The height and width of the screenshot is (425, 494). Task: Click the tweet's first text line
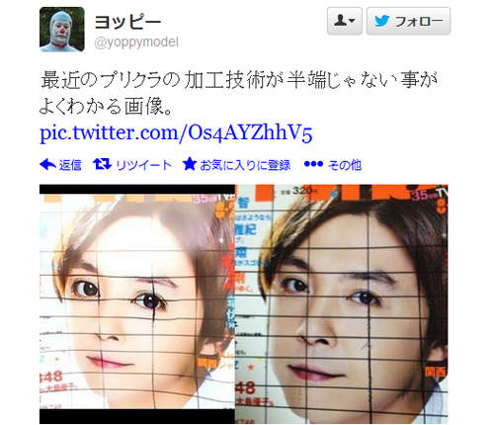coord(239,80)
